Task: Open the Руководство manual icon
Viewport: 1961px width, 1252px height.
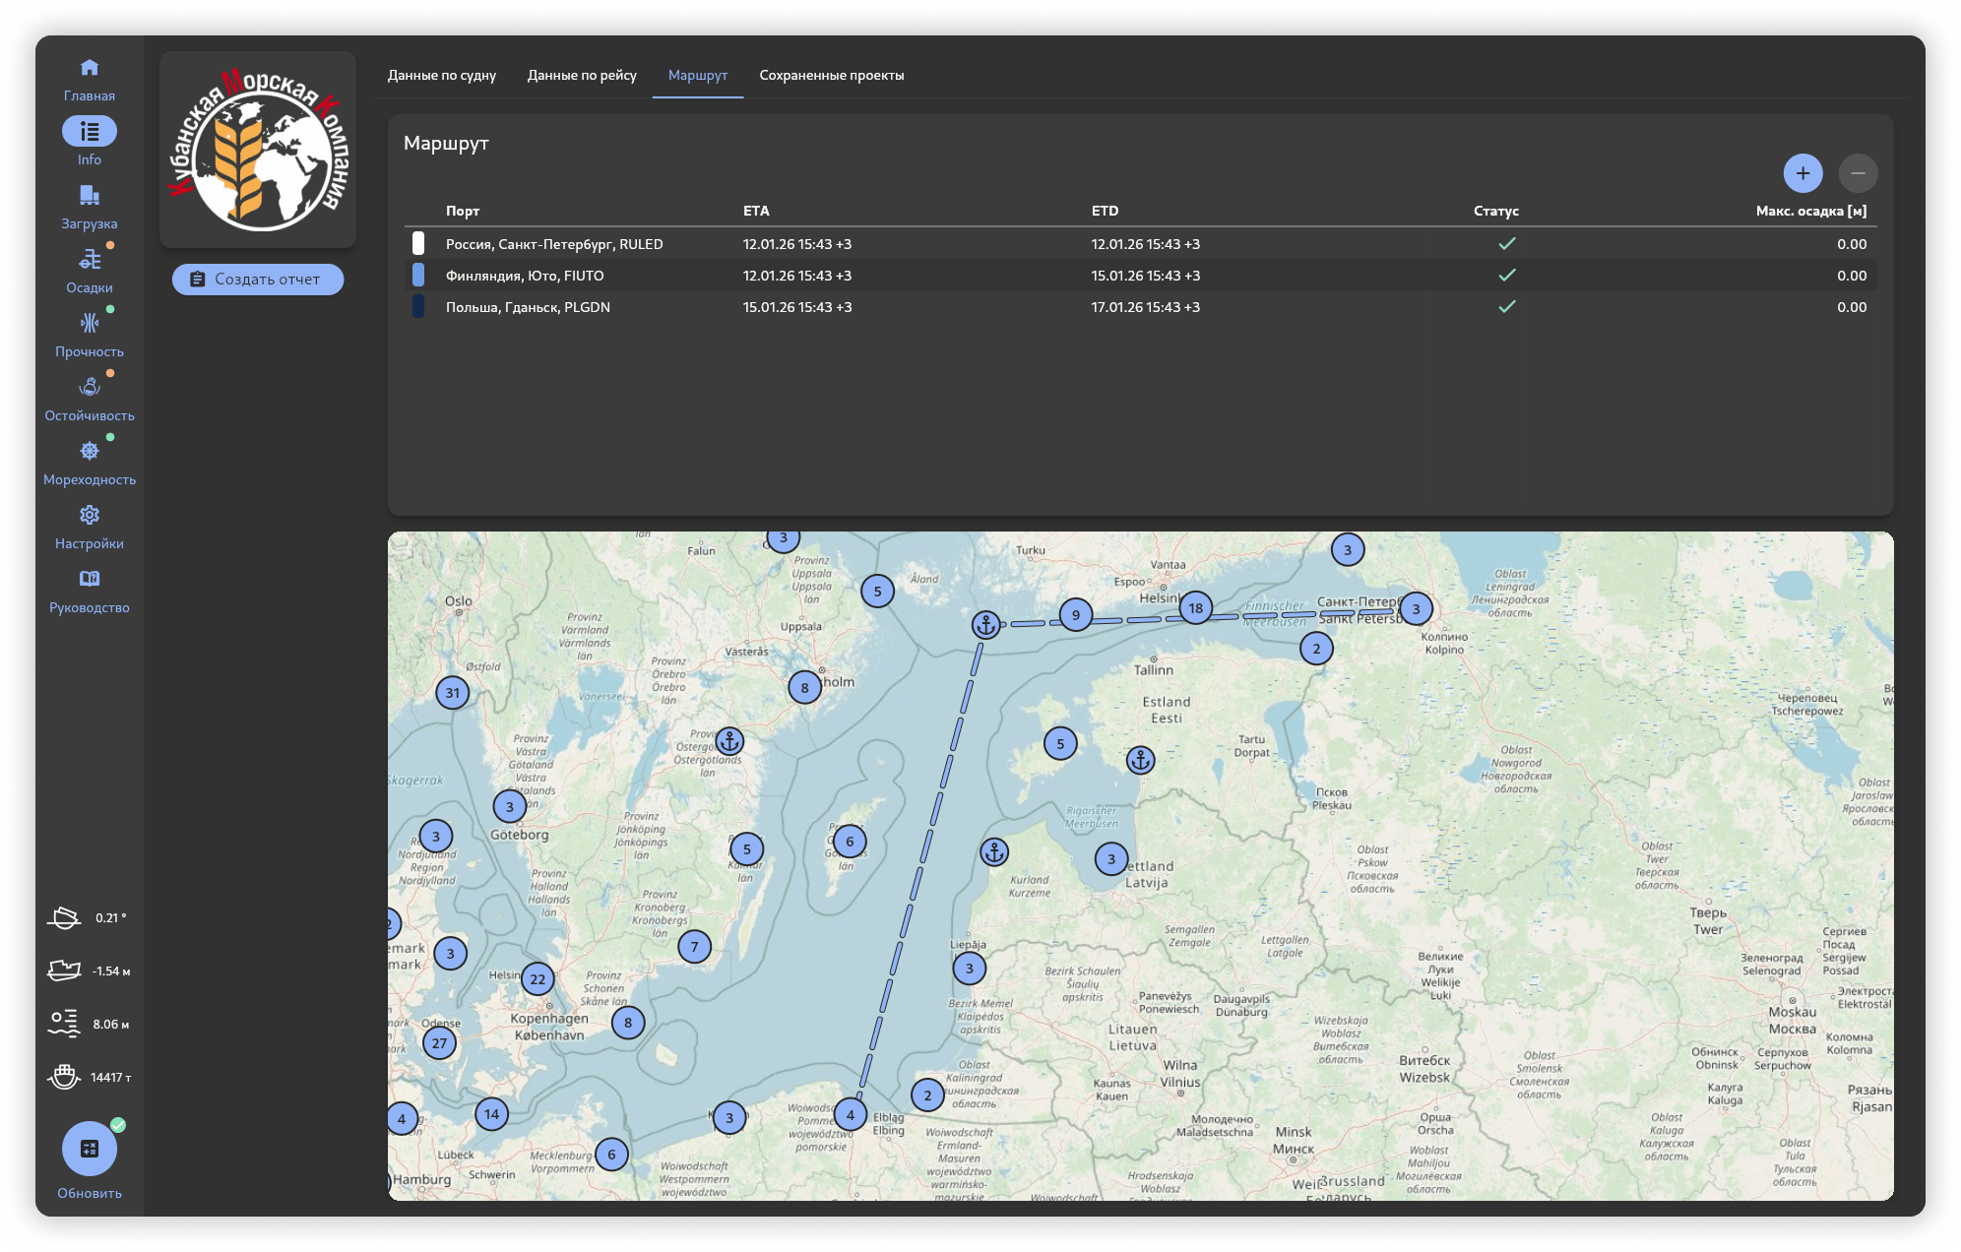Action: pos(90,580)
